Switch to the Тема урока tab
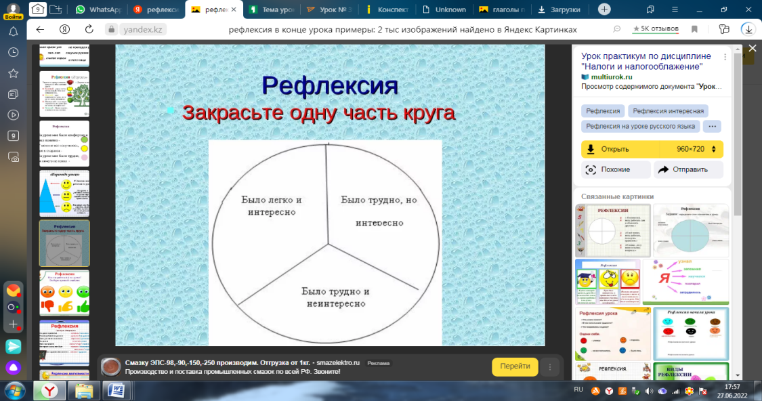The width and height of the screenshot is (762, 401). [272, 9]
